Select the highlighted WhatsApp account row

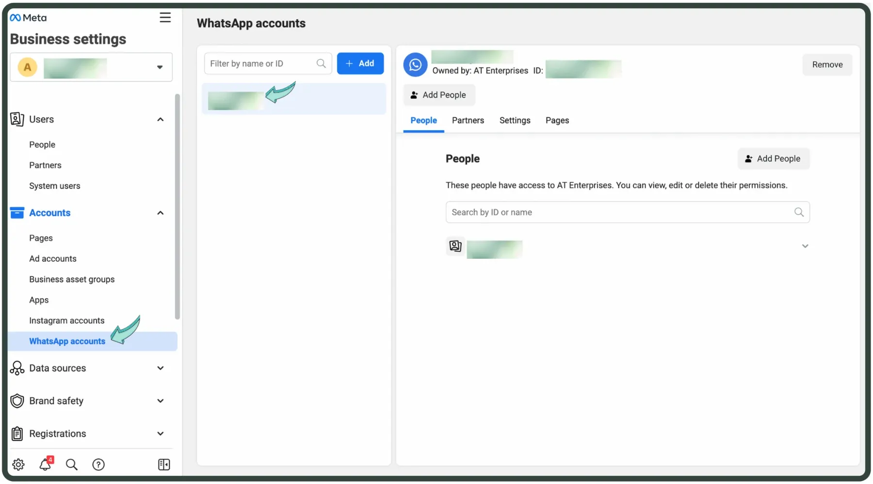click(x=294, y=99)
